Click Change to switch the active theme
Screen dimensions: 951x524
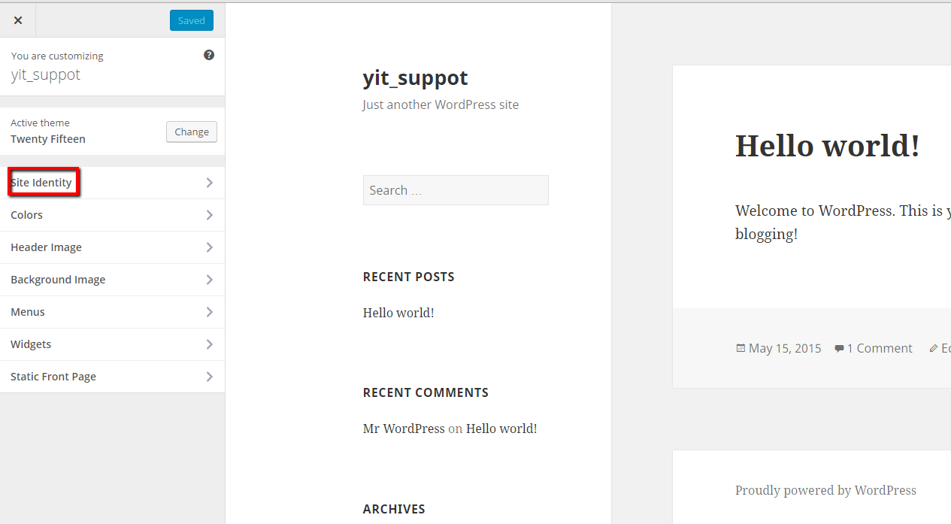click(192, 132)
